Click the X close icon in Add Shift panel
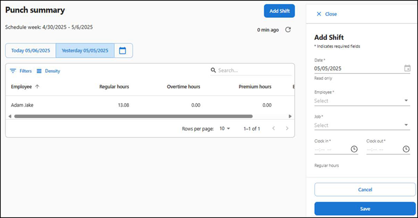 pos(319,14)
